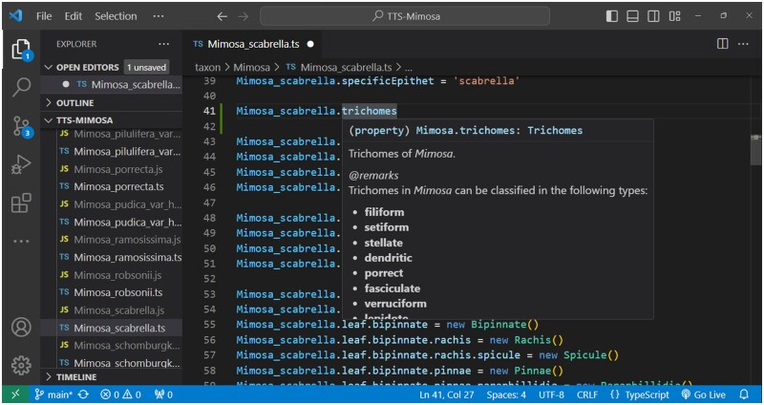Synchronize changes with the sync icon
Image resolution: width=764 pixels, height=405 pixels.
point(83,394)
